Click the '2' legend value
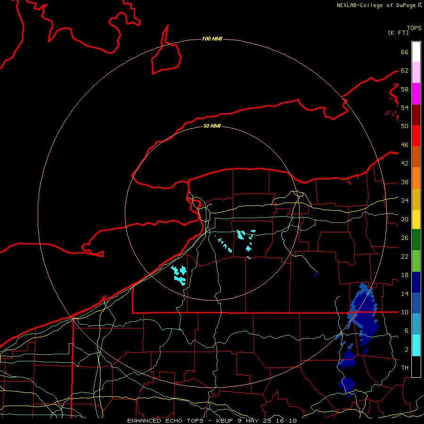 point(407,349)
